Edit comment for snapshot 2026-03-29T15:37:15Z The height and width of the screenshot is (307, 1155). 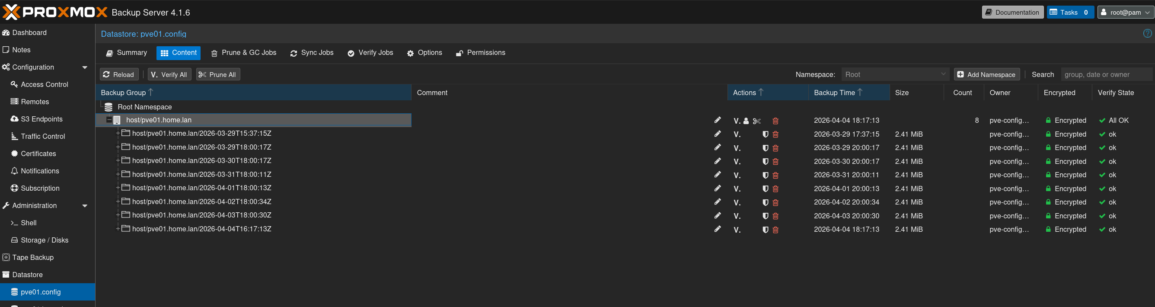tap(718, 134)
